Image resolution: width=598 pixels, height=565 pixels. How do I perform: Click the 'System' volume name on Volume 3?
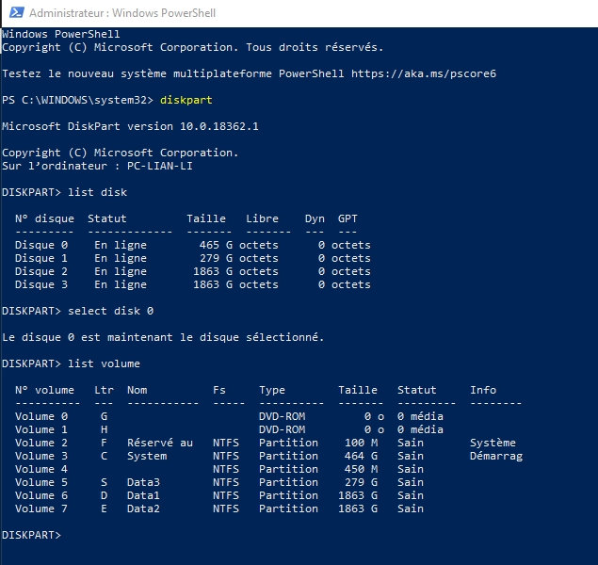(x=147, y=456)
